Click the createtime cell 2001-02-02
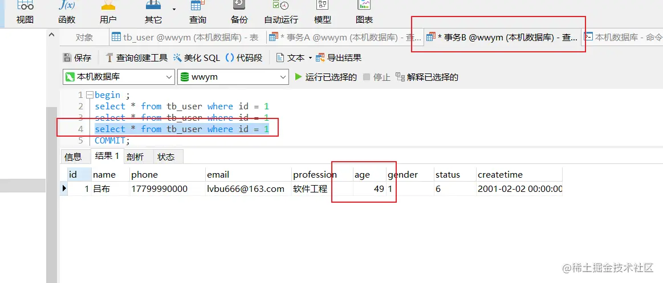663x283 pixels. pyautogui.click(x=519, y=189)
